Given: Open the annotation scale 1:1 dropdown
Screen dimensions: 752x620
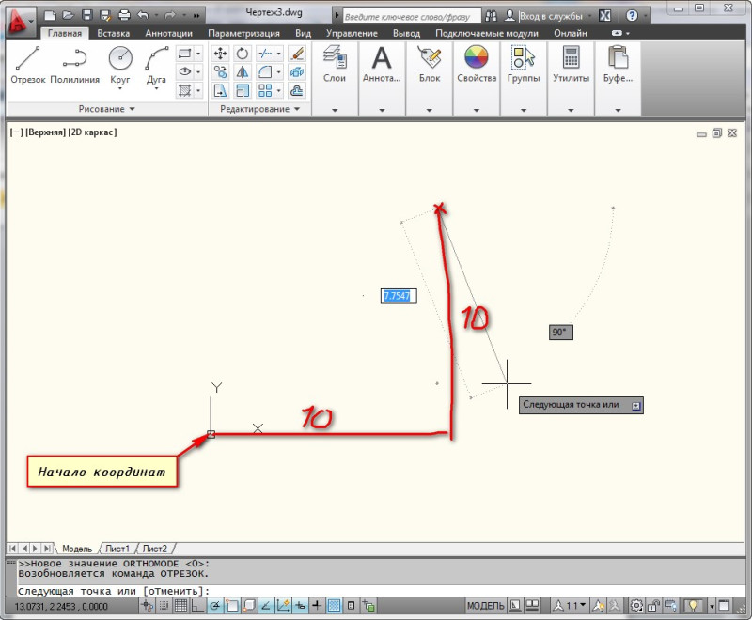Looking at the screenshot, I should [x=575, y=606].
